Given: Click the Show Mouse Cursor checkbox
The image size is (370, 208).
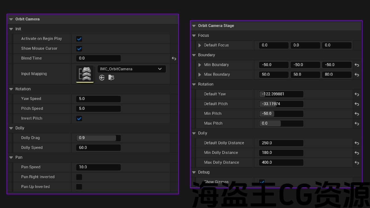Looking at the screenshot, I should click(79, 49).
